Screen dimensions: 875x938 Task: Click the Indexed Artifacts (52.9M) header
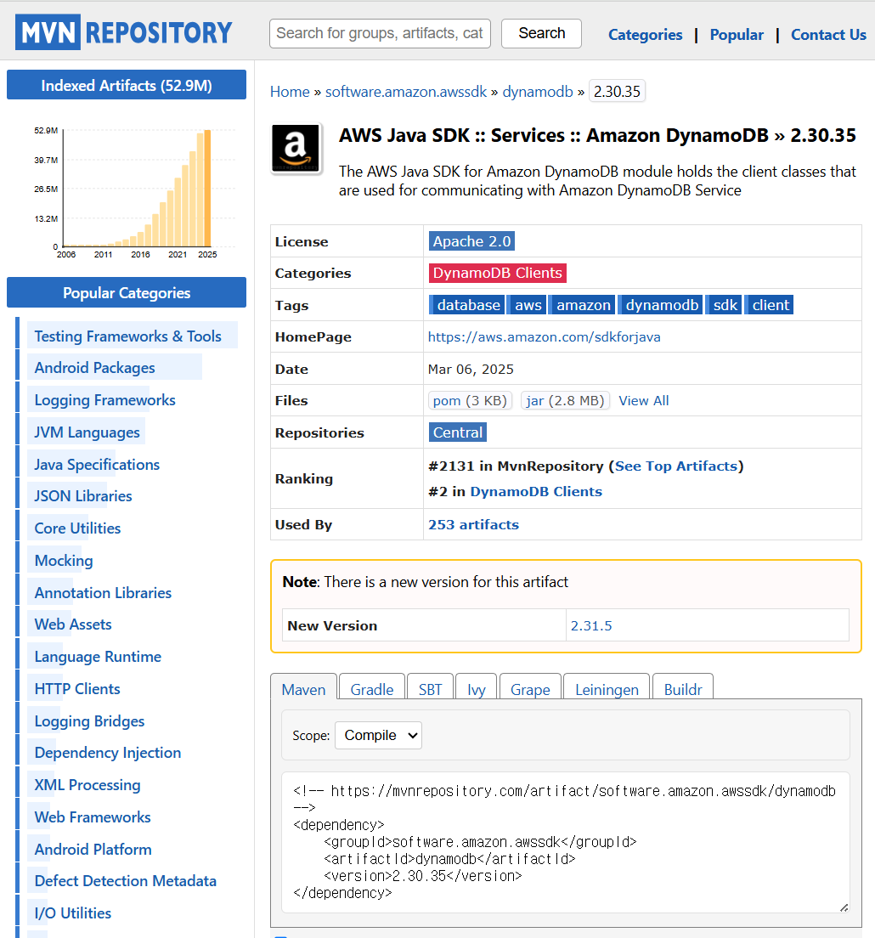127,85
